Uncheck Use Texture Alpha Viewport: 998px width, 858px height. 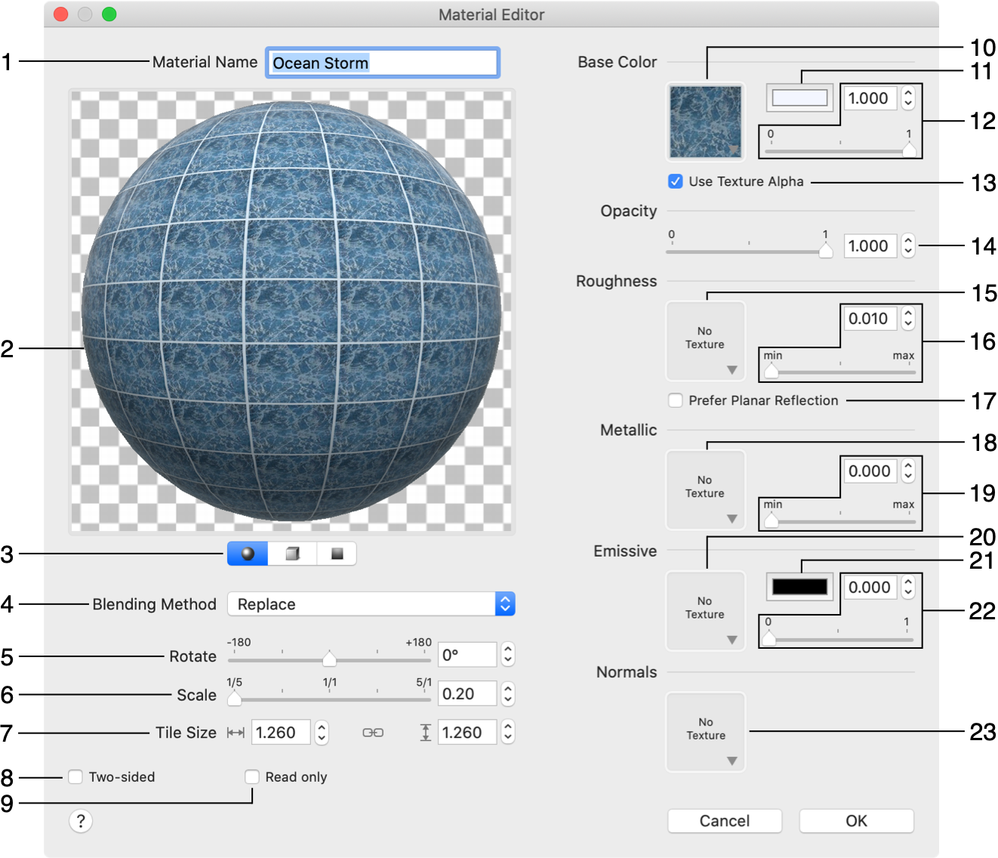pos(676,181)
